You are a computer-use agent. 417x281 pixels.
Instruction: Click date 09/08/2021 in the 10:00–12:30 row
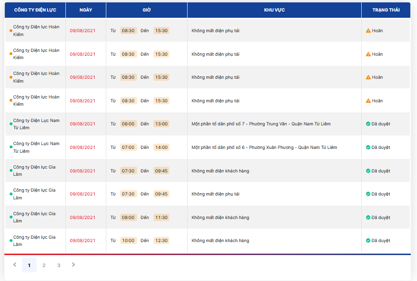(x=82, y=241)
